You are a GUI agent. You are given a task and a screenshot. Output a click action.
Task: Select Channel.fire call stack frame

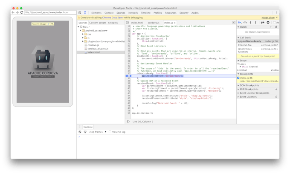[258, 45]
